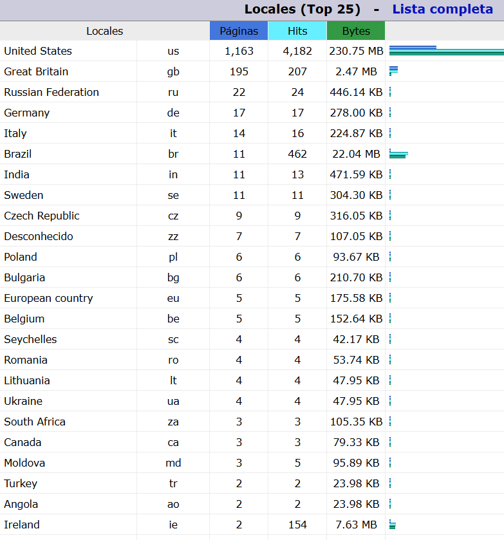Click Brazil's 462 hits value

point(297,154)
